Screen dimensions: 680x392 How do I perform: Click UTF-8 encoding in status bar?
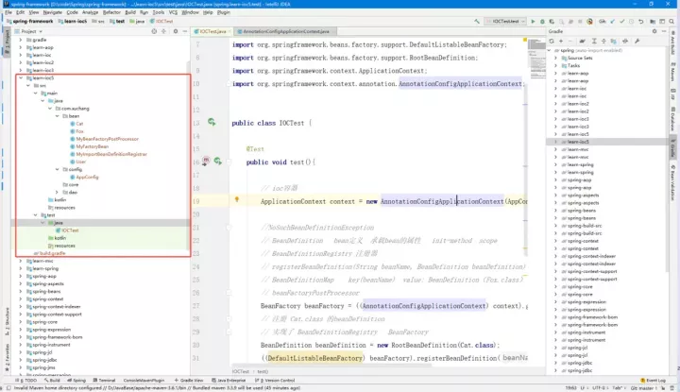(599, 387)
